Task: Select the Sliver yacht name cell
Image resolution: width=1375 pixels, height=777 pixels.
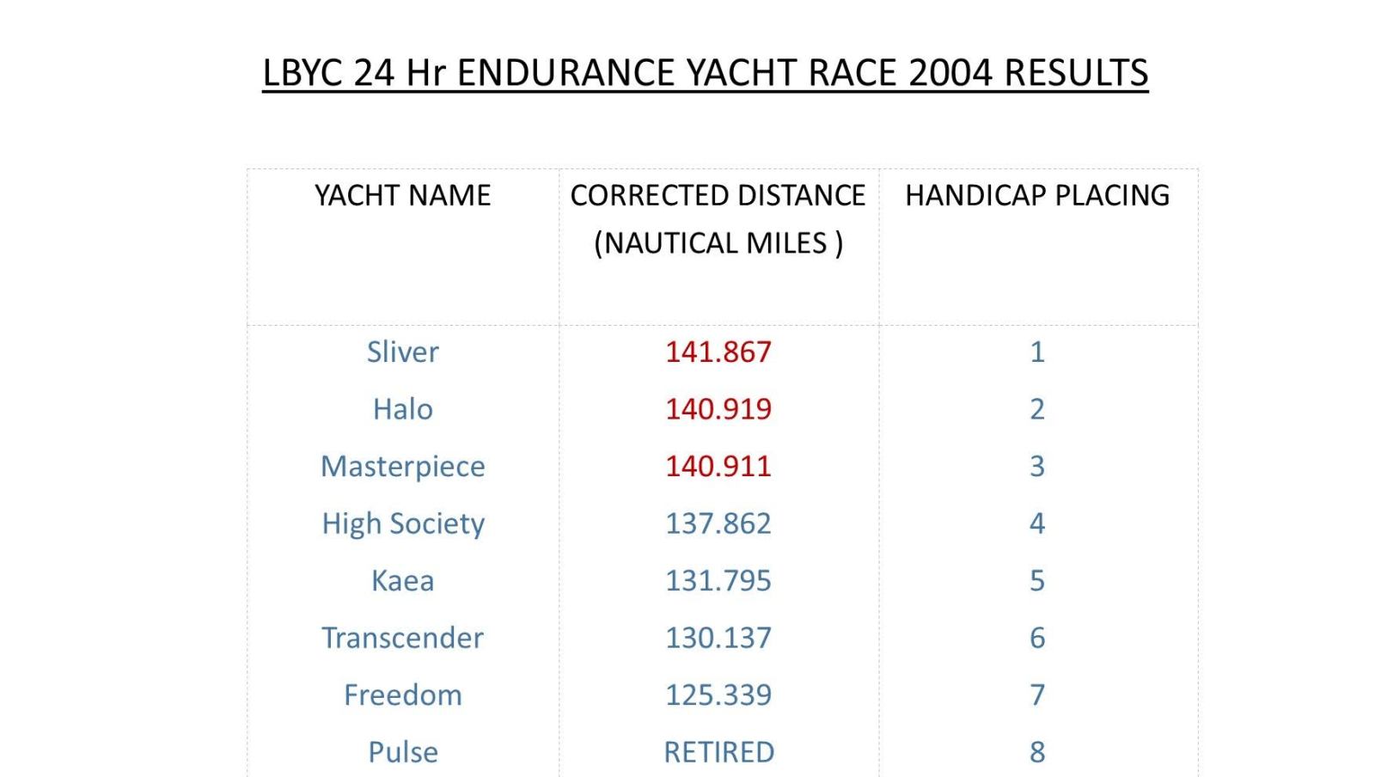Action: 402,352
